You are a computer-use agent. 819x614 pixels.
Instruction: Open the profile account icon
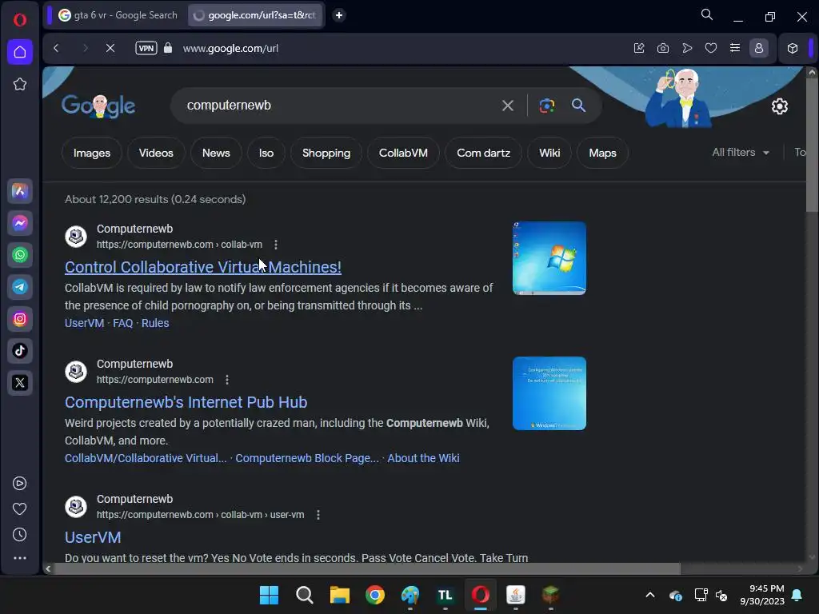tap(759, 48)
